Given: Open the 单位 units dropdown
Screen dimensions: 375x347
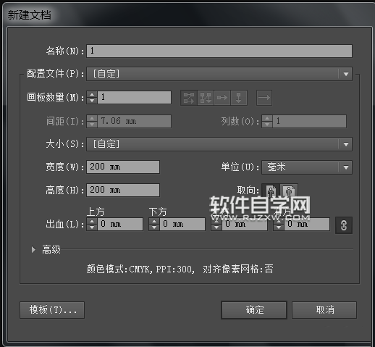Looking at the screenshot, I should 307,167.
